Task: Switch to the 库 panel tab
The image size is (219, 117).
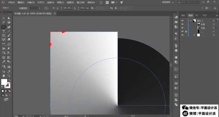Action: [x=197, y=15]
